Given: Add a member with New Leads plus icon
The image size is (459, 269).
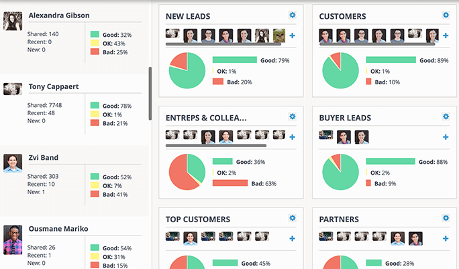Looking at the screenshot, I should [292, 35].
